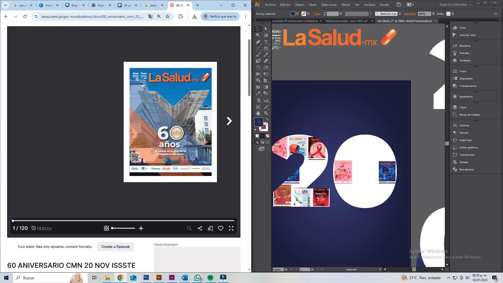Swap fill and stroke colors

coord(267,119)
